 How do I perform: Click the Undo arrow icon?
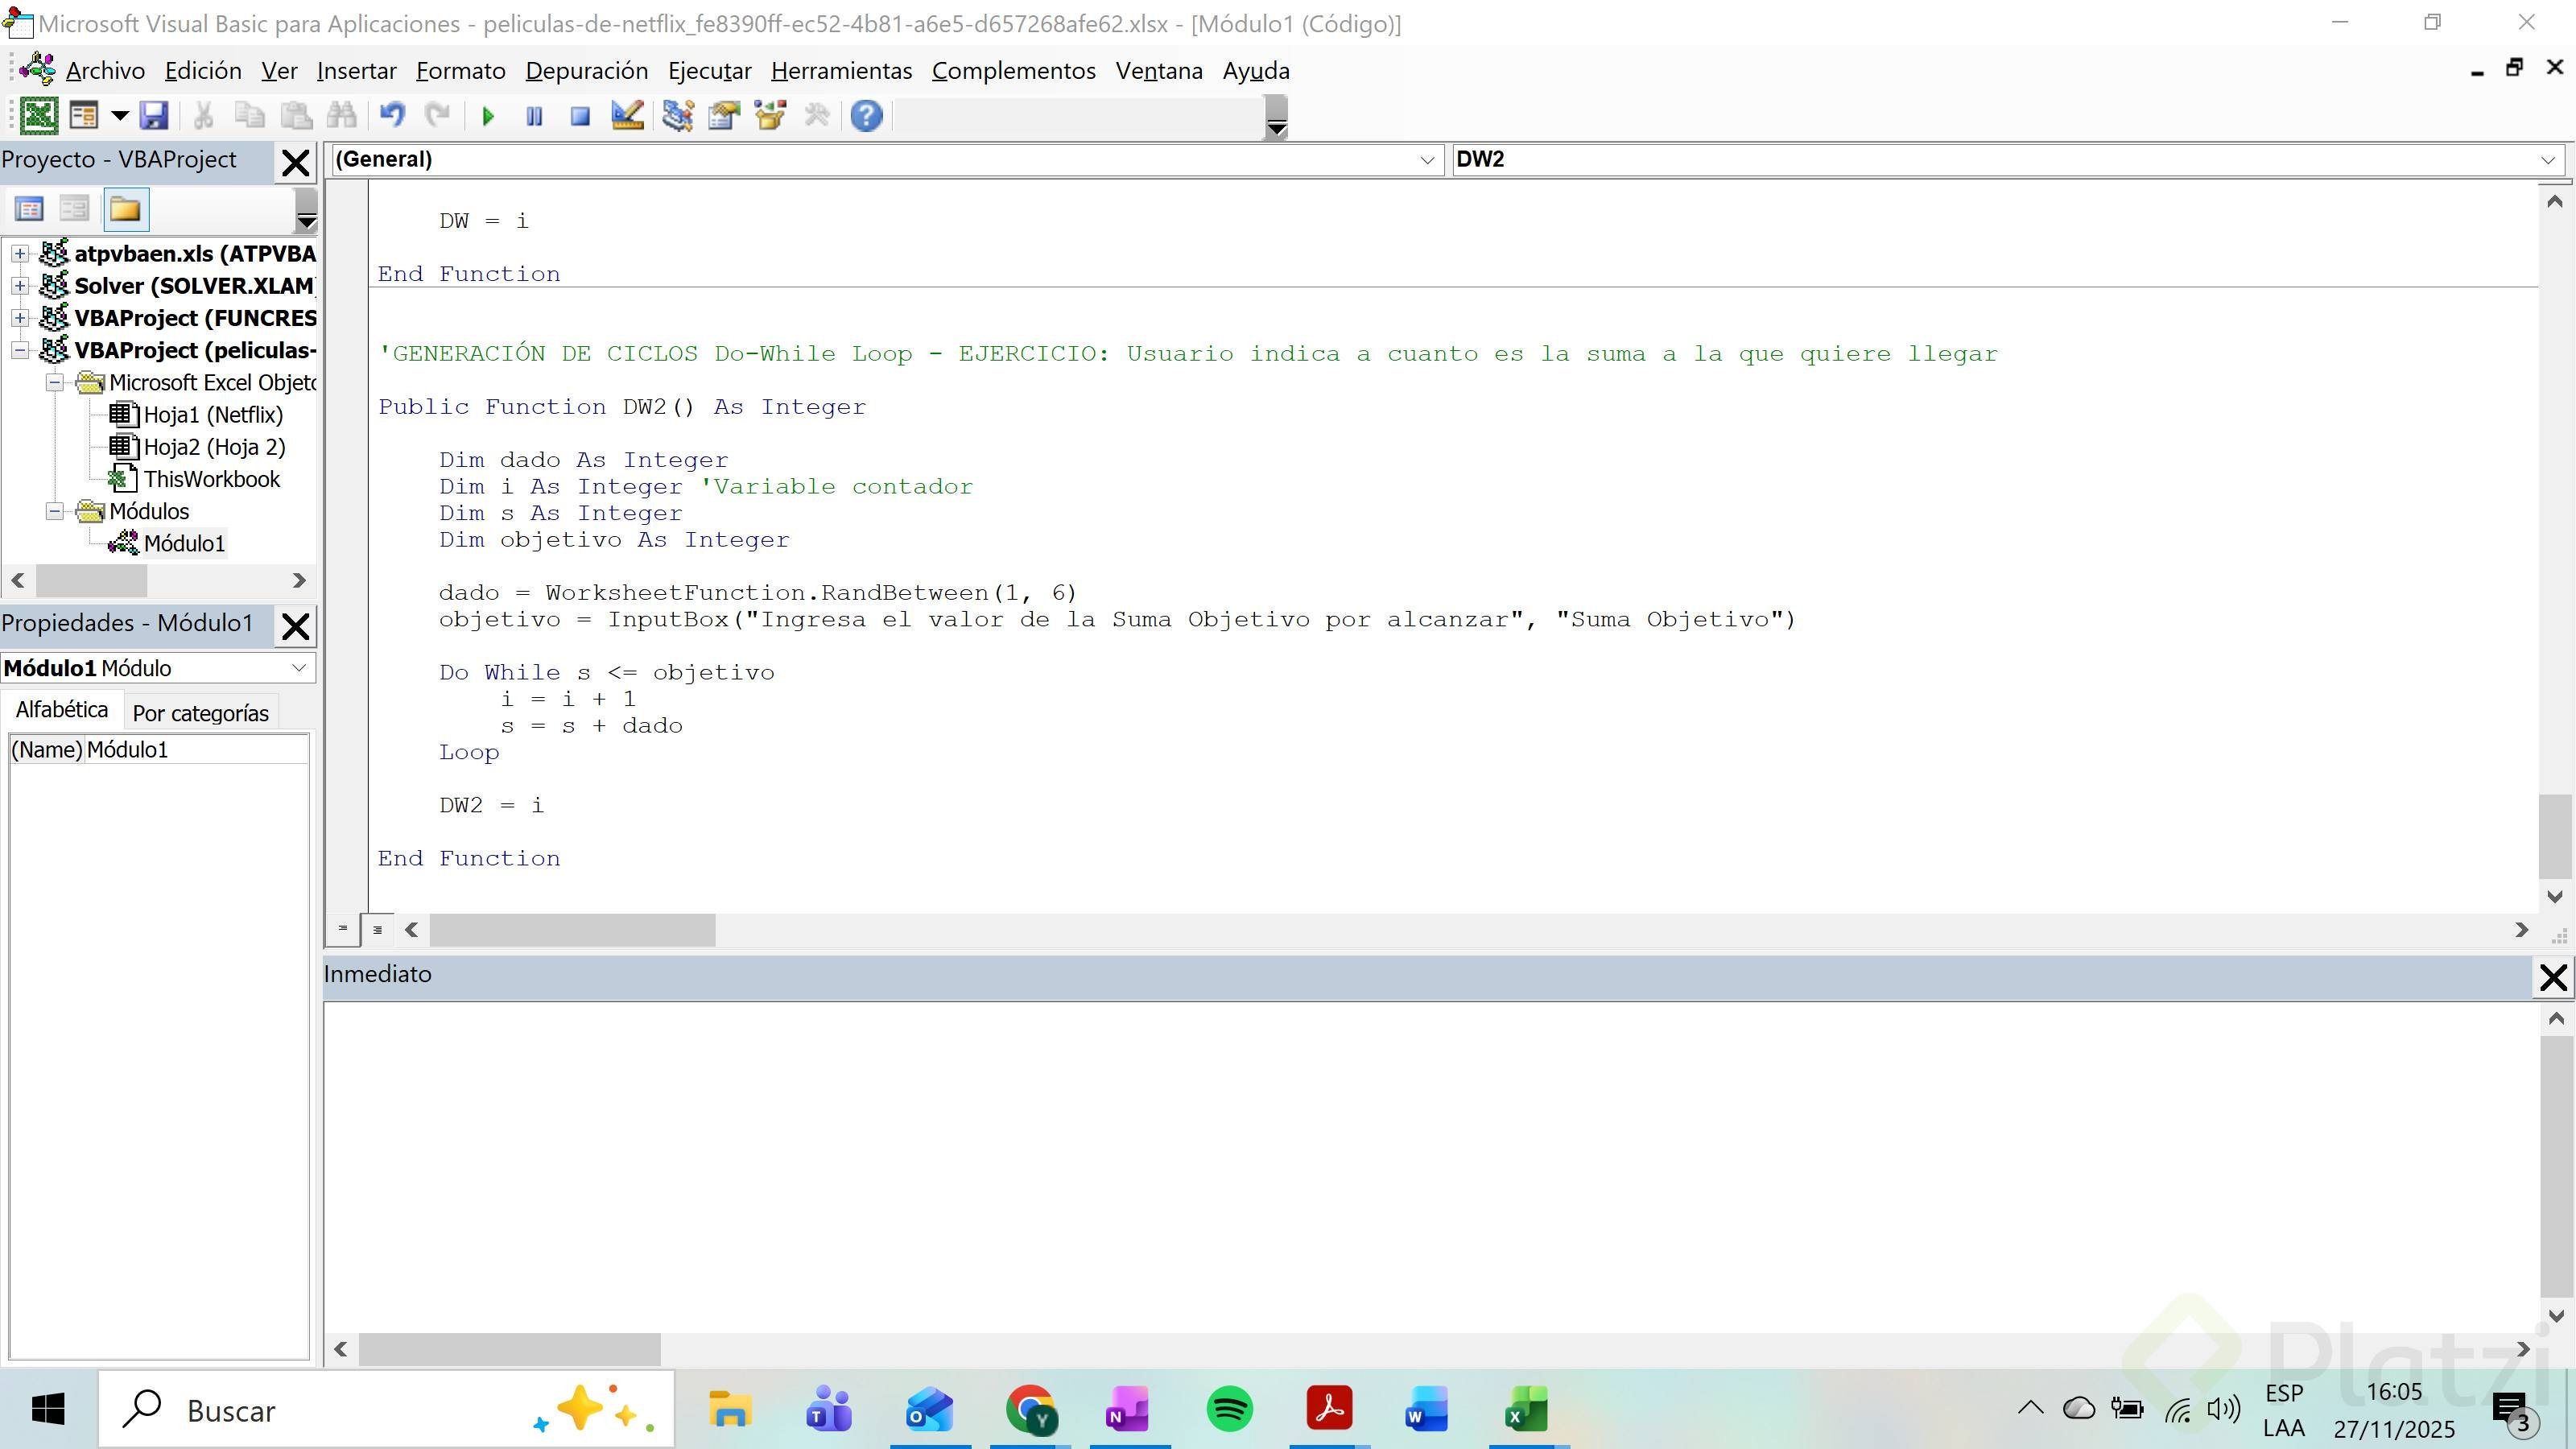click(392, 116)
